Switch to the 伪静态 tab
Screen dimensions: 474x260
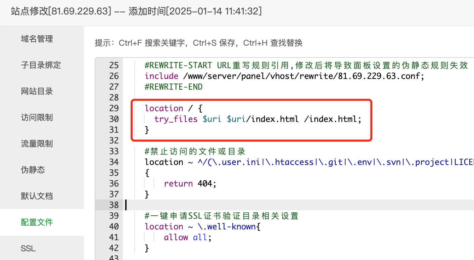(x=33, y=170)
